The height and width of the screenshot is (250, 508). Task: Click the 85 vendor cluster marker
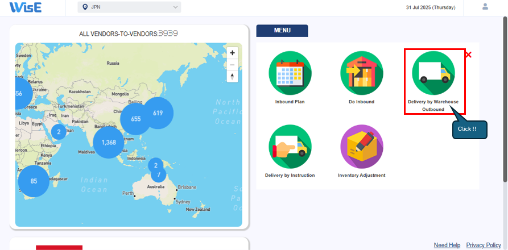tap(34, 181)
